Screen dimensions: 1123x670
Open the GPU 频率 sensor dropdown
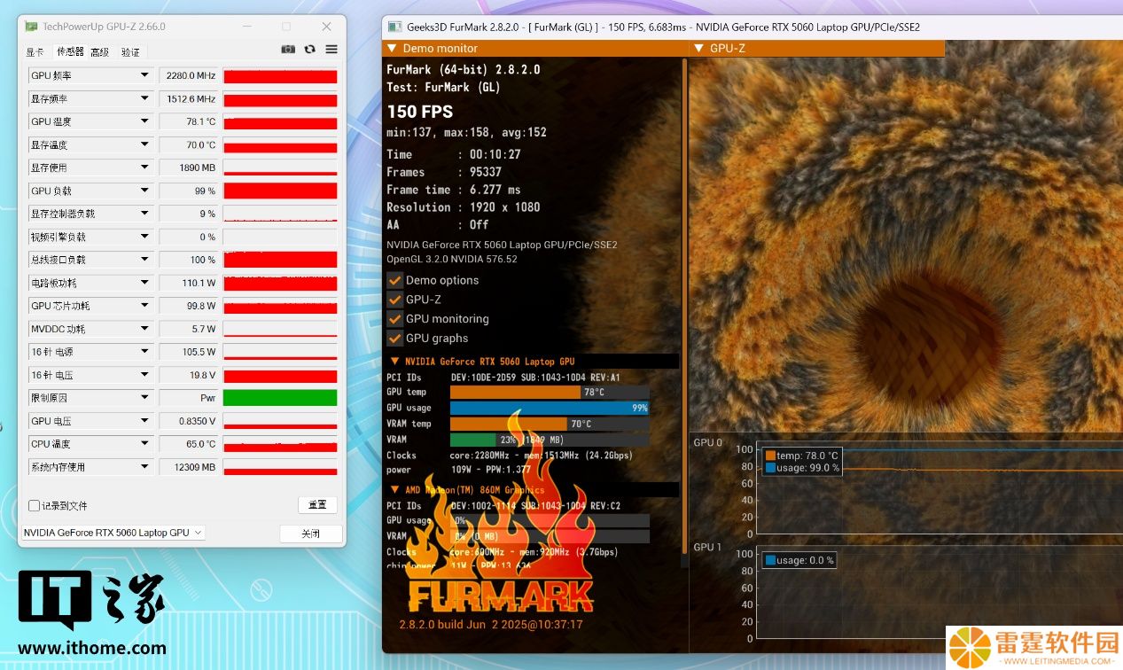pos(144,75)
